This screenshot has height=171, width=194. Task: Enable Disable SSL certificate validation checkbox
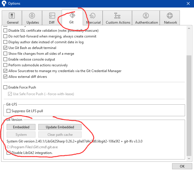pyautogui.click(x=5, y=31)
